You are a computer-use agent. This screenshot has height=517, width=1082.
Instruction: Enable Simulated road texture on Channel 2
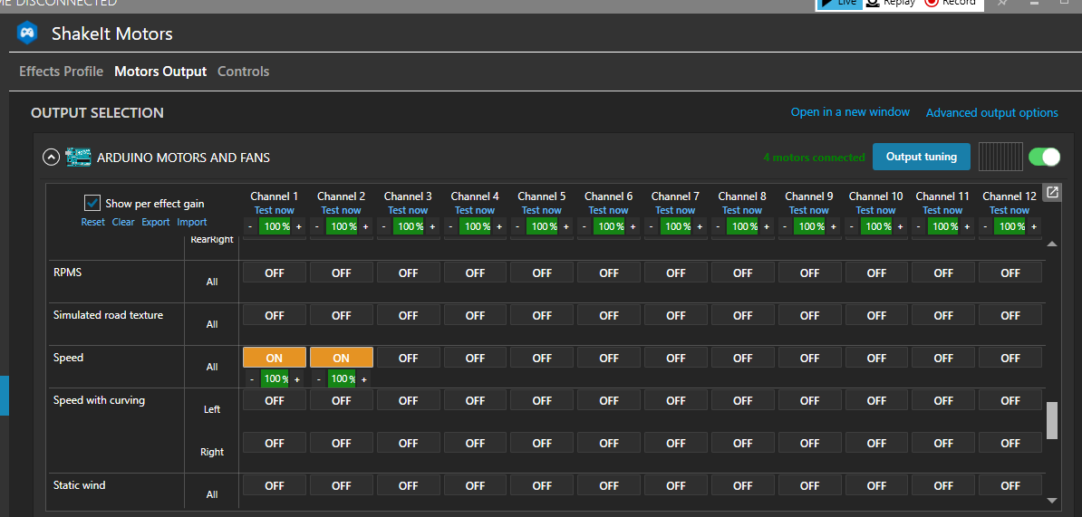pos(342,315)
